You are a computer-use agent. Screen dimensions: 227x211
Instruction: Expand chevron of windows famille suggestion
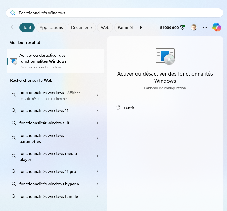coord(97,196)
